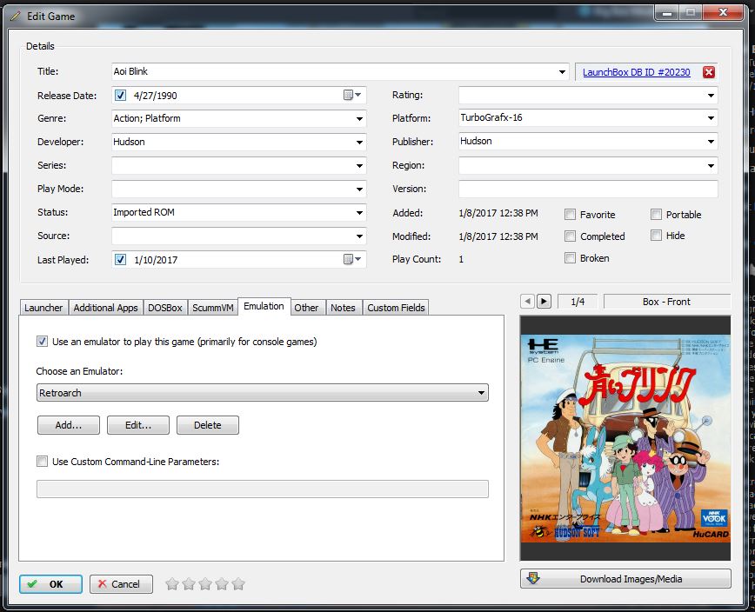
Task: Click the Added date 1/8/2017 12:38 PM
Action: (x=498, y=213)
